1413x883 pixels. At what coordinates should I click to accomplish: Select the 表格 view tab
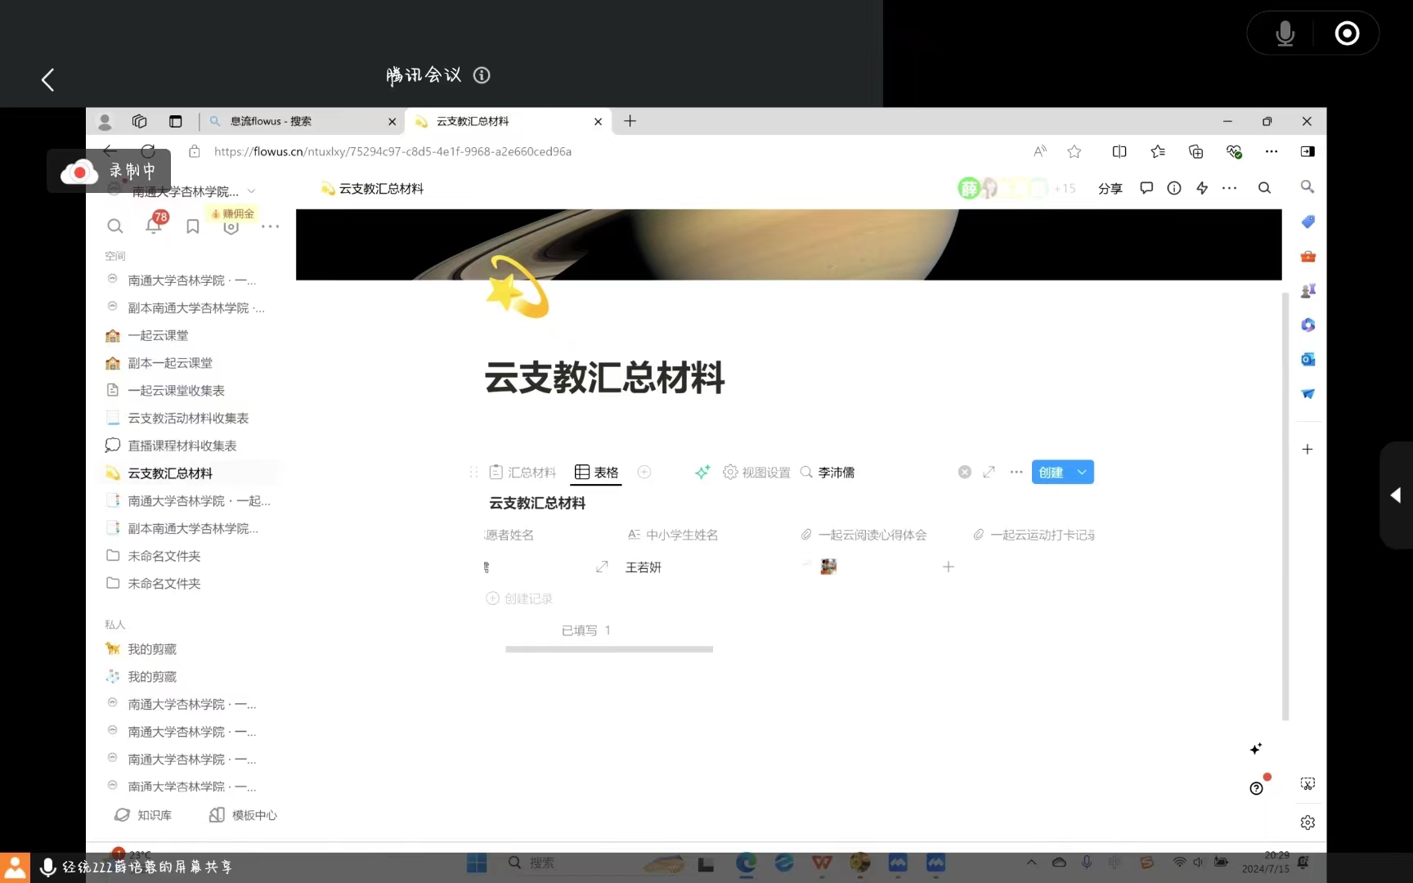pos(597,473)
